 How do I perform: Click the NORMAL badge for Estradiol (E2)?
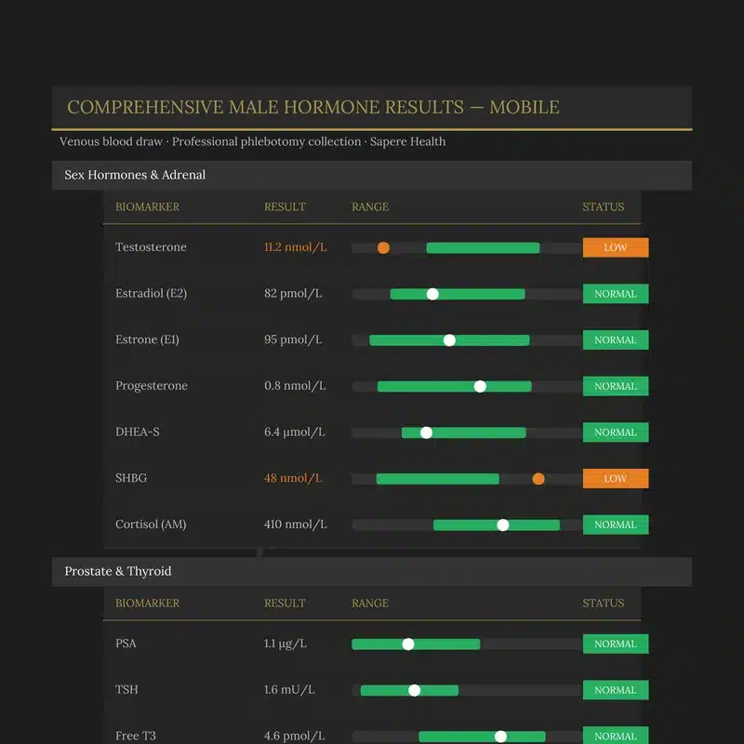(616, 294)
